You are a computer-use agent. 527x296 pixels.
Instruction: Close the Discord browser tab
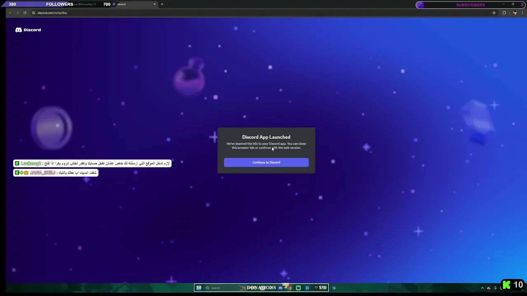pyautogui.click(x=155, y=4)
